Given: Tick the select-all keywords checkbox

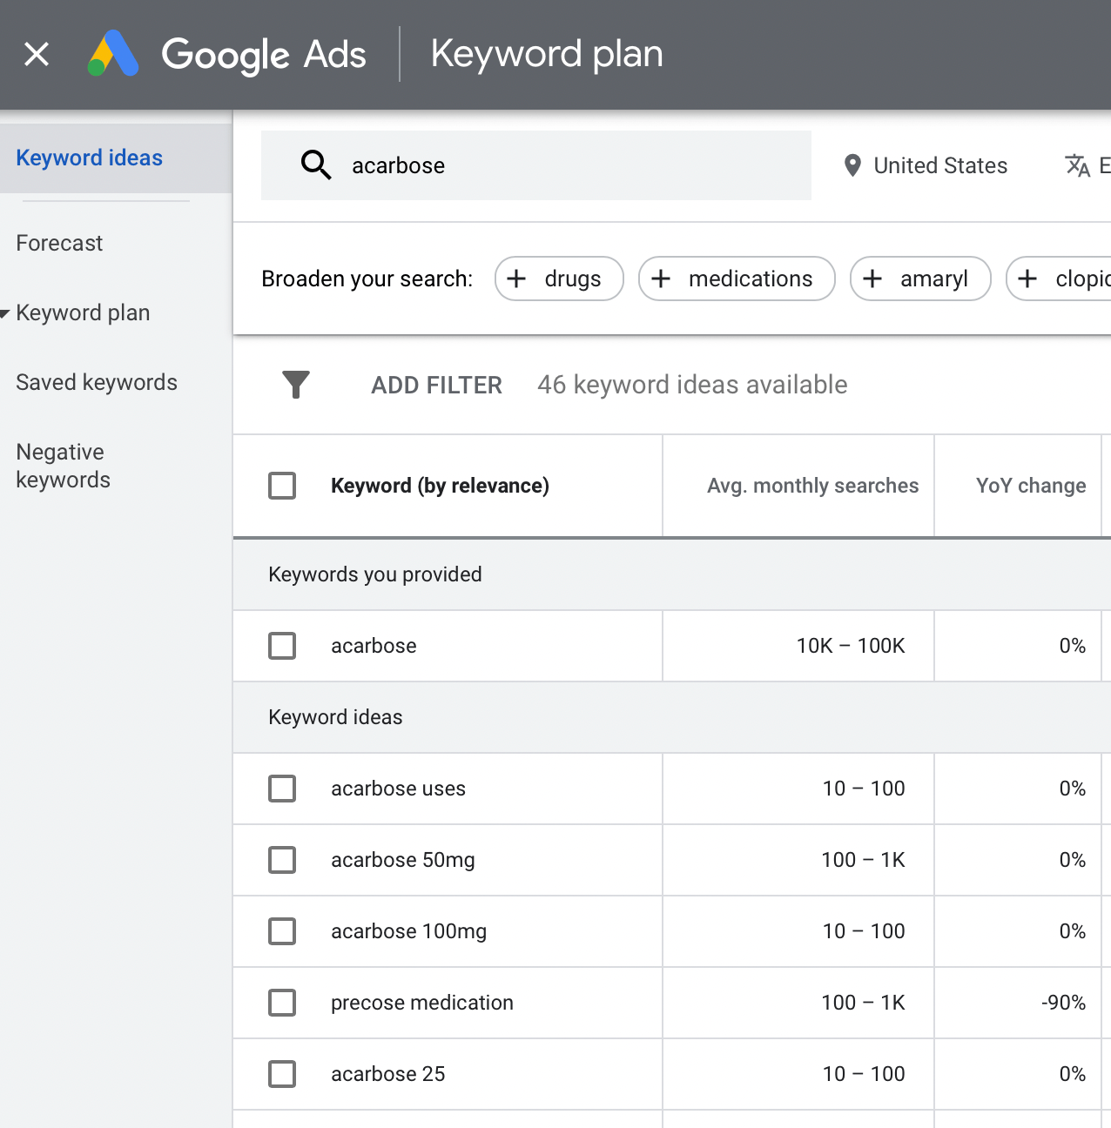Looking at the screenshot, I should coord(282,486).
